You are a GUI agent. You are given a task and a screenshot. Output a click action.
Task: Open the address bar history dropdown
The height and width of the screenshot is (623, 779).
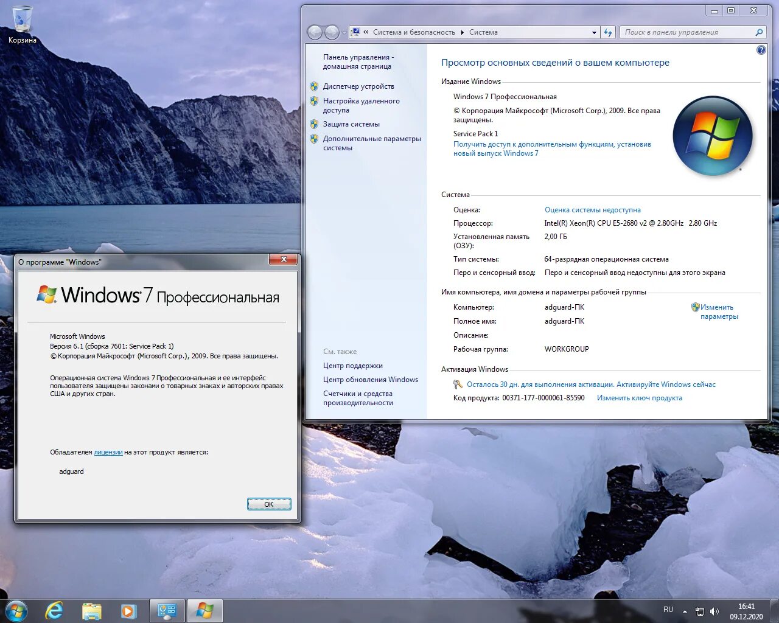(594, 32)
